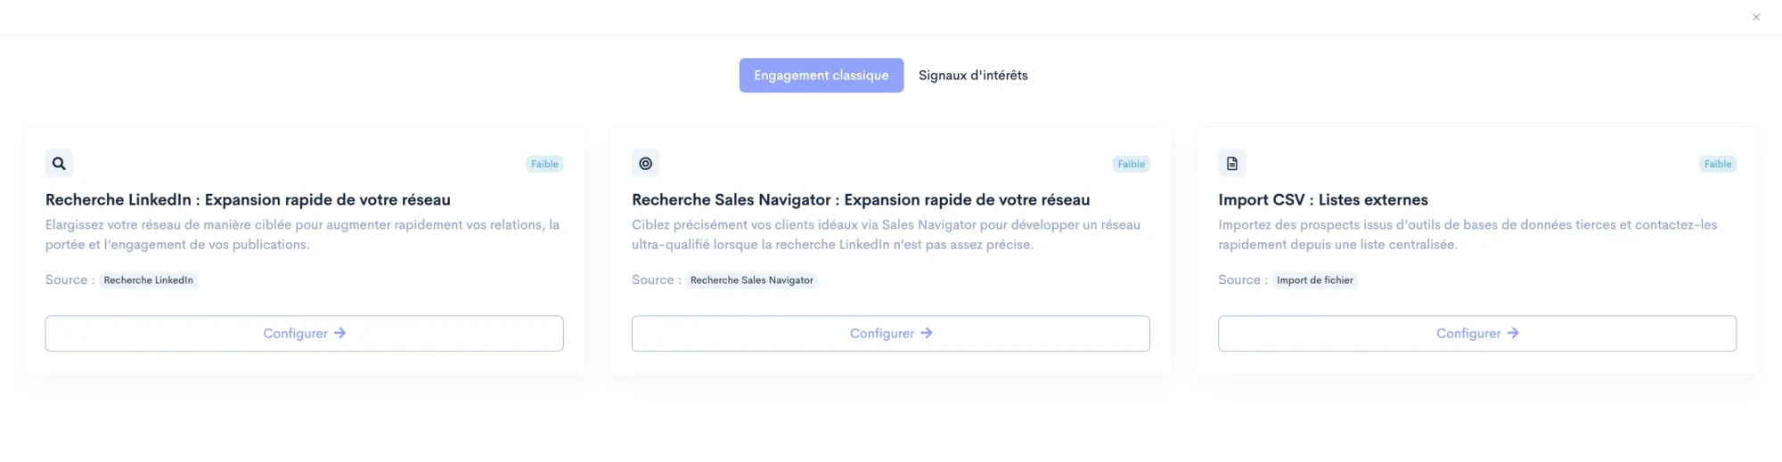The image size is (1782, 462).
Task: Click the magnifying glass icon on LinkedIn card
Action: (59, 164)
